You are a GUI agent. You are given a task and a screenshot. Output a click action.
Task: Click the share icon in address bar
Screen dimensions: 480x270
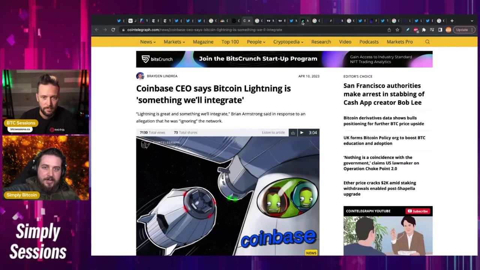coord(389,30)
